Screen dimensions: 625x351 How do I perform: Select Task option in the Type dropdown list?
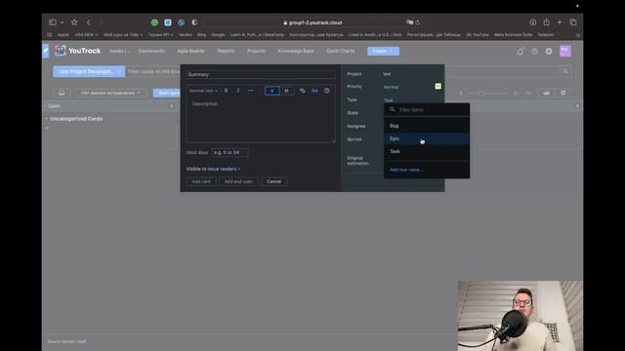[x=427, y=151]
